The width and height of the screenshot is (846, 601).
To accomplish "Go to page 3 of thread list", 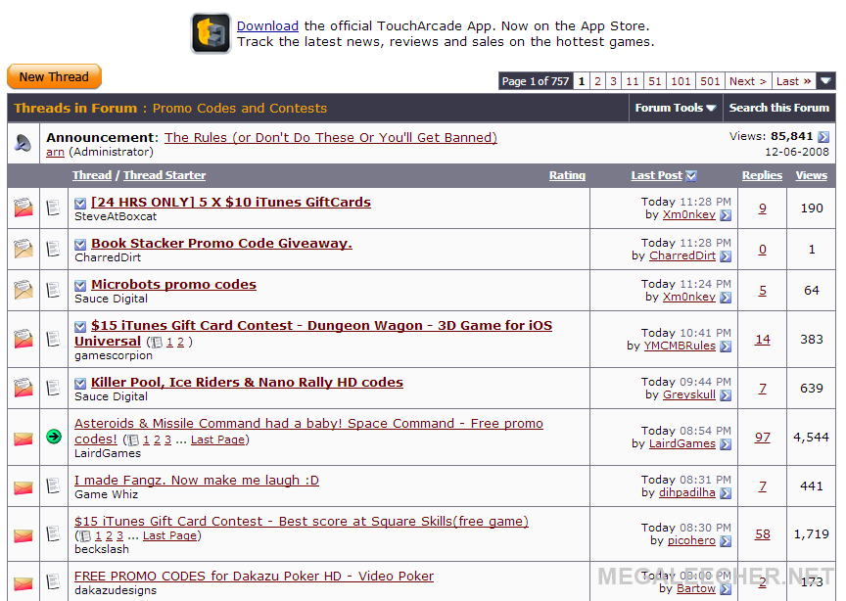I will (613, 81).
